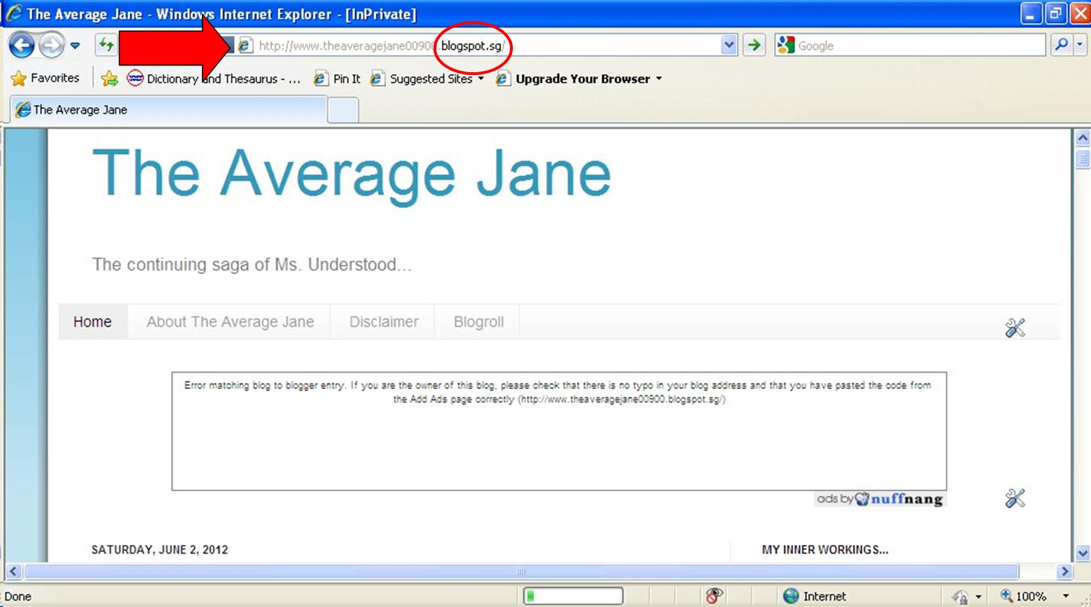Click the horizontal scrollbar right arrow
Viewport: 1091px width, 607px height.
(x=1065, y=571)
